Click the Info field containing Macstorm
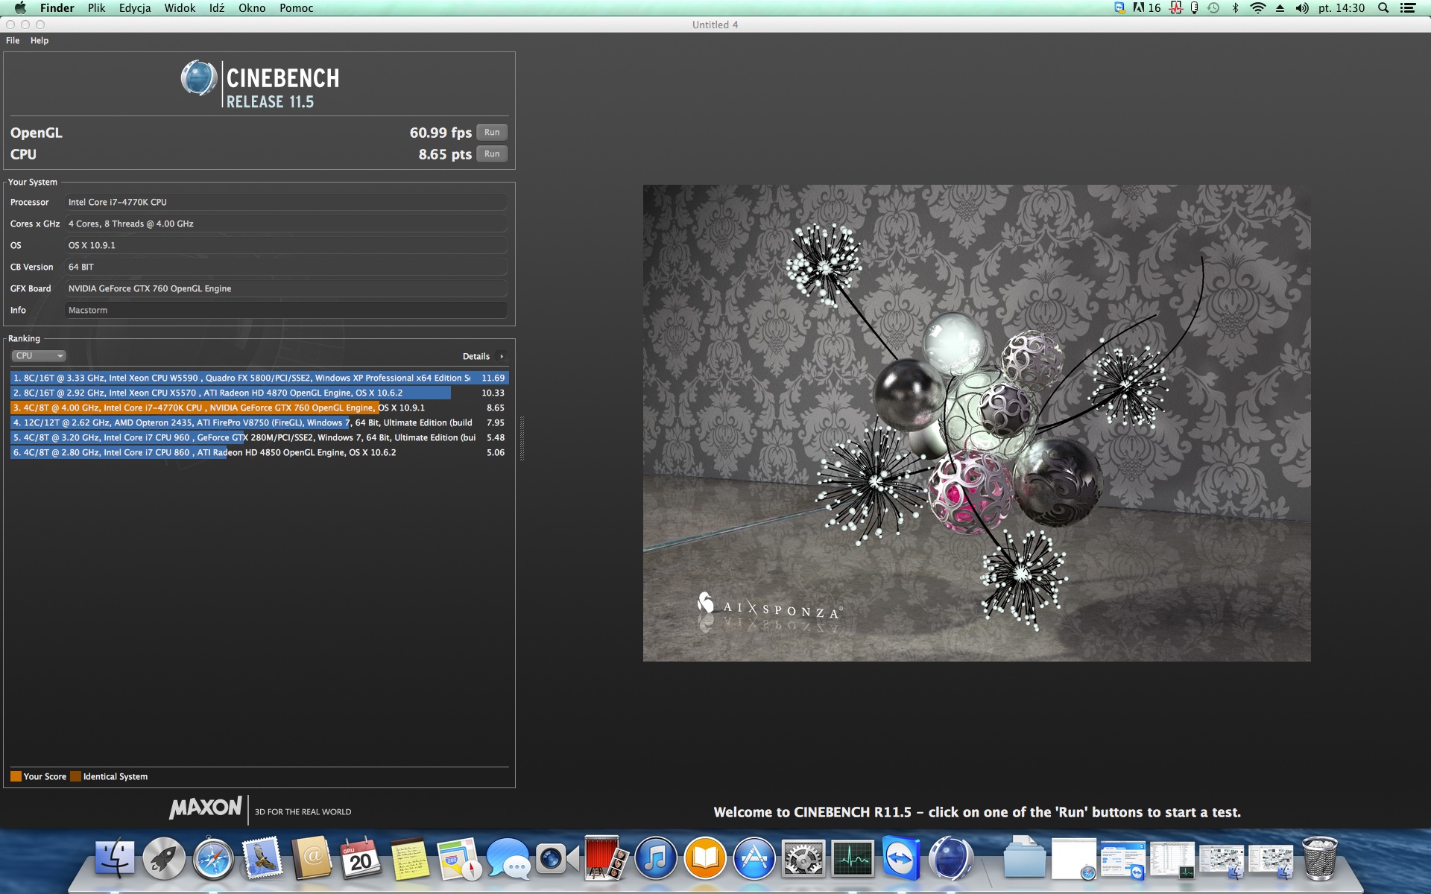Viewport: 1431px width, 894px height. pos(285,311)
